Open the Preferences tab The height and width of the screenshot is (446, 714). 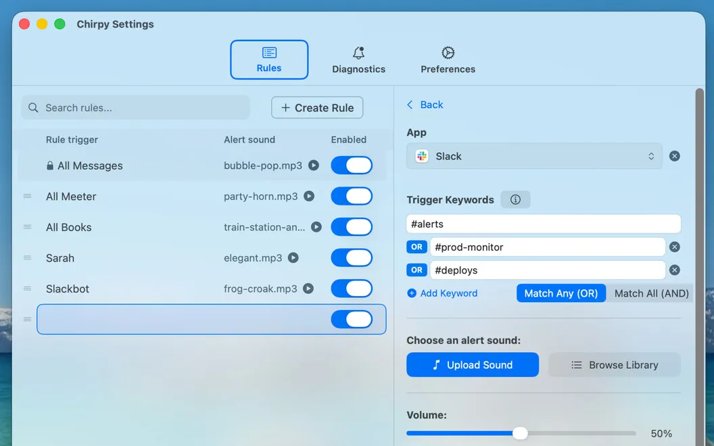coord(448,59)
